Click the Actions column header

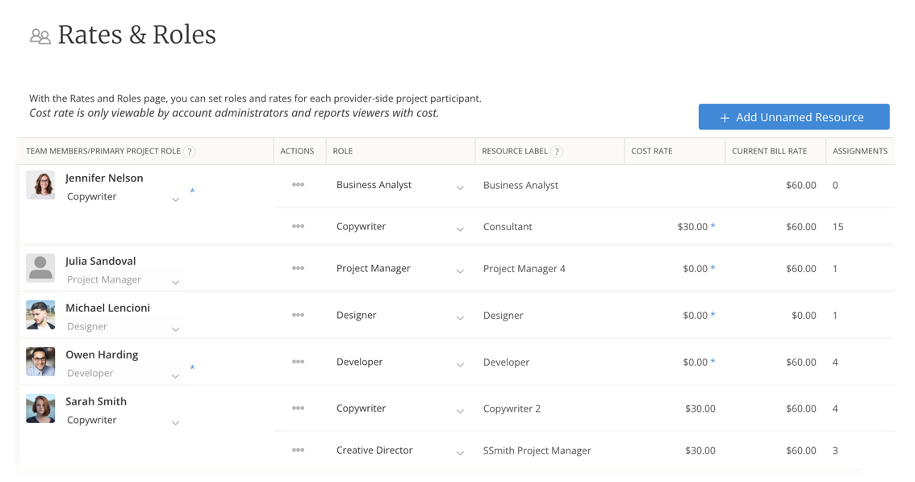[297, 151]
